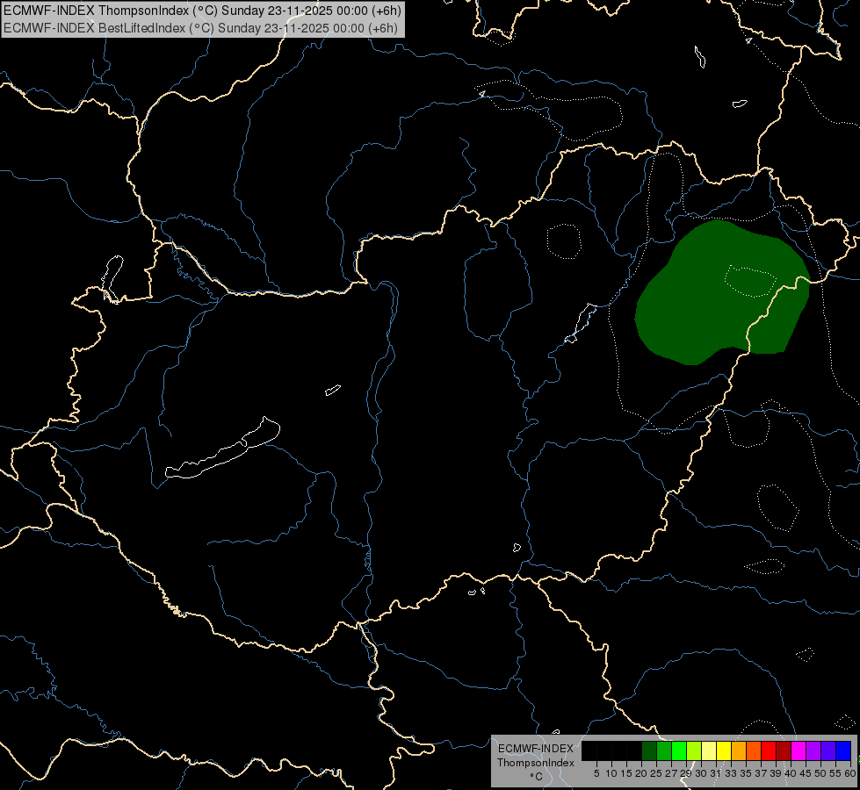Click the large elongated white lake outline
Viewport: 860px width, 790px height.
tap(222, 448)
